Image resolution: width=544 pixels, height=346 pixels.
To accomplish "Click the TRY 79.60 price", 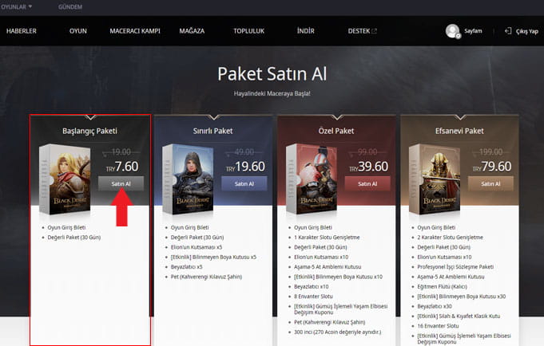I will coord(491,167).
